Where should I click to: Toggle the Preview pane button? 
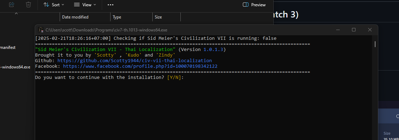tap(254, 5)
